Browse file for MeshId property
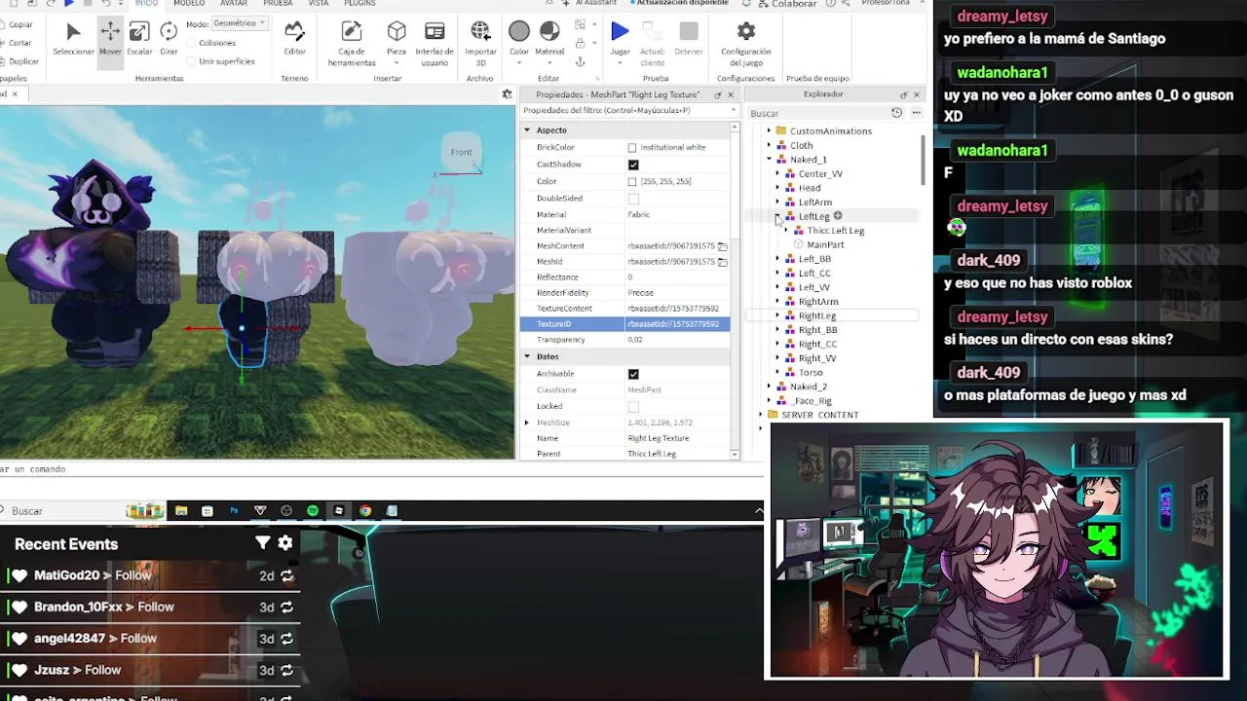Screen dimensions: 1247x701 (x=722, y=262)
